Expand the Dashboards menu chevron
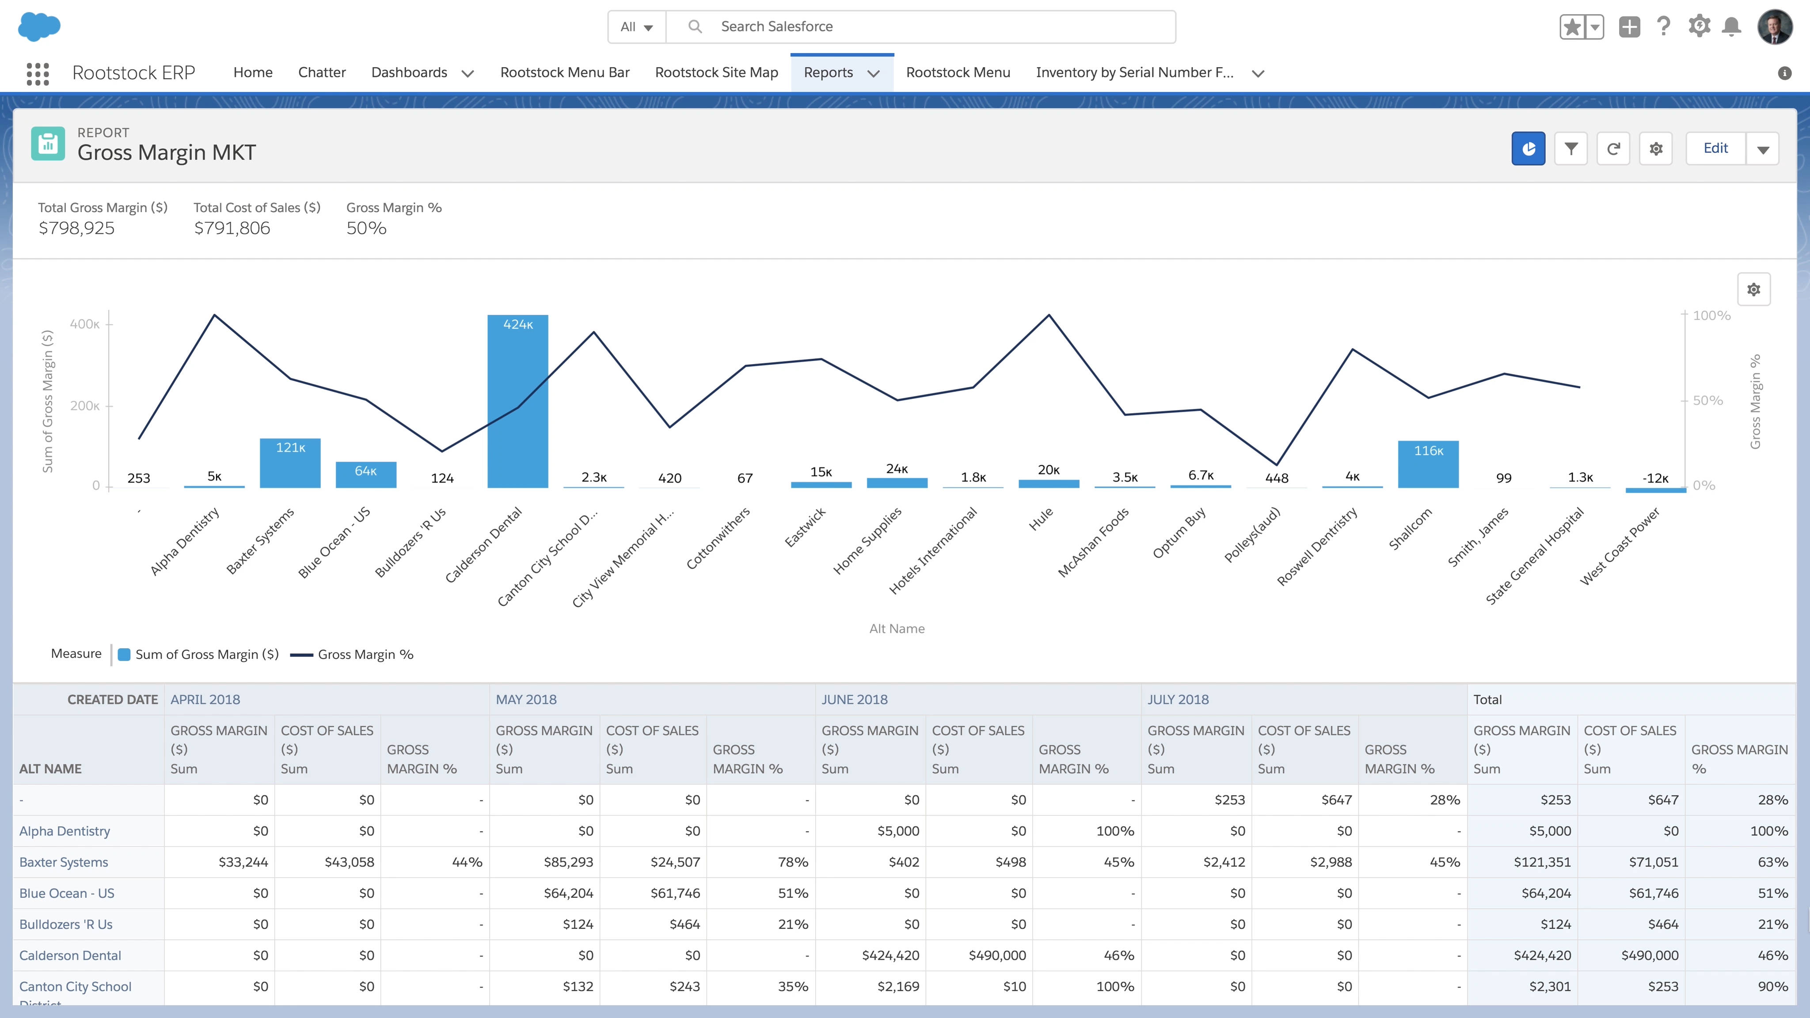The image size is (1810, 1018). tap(467, 72)
